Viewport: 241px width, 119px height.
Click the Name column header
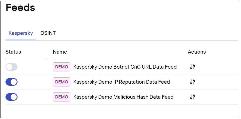(x=60, y=52)
